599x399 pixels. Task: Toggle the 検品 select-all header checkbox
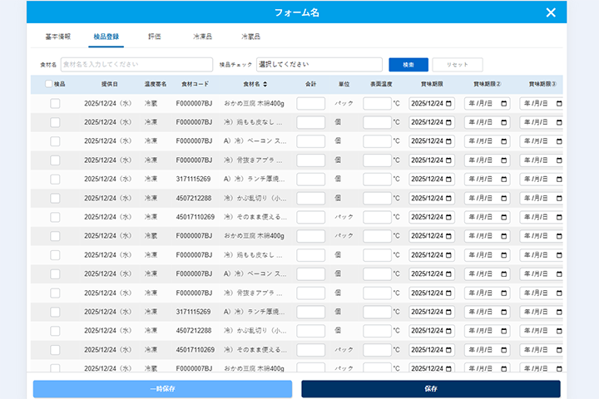pyautogui.click(x=48, y=84)
